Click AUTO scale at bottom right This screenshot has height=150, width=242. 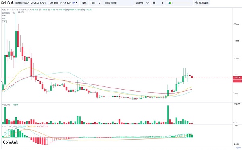coord(238,148)
